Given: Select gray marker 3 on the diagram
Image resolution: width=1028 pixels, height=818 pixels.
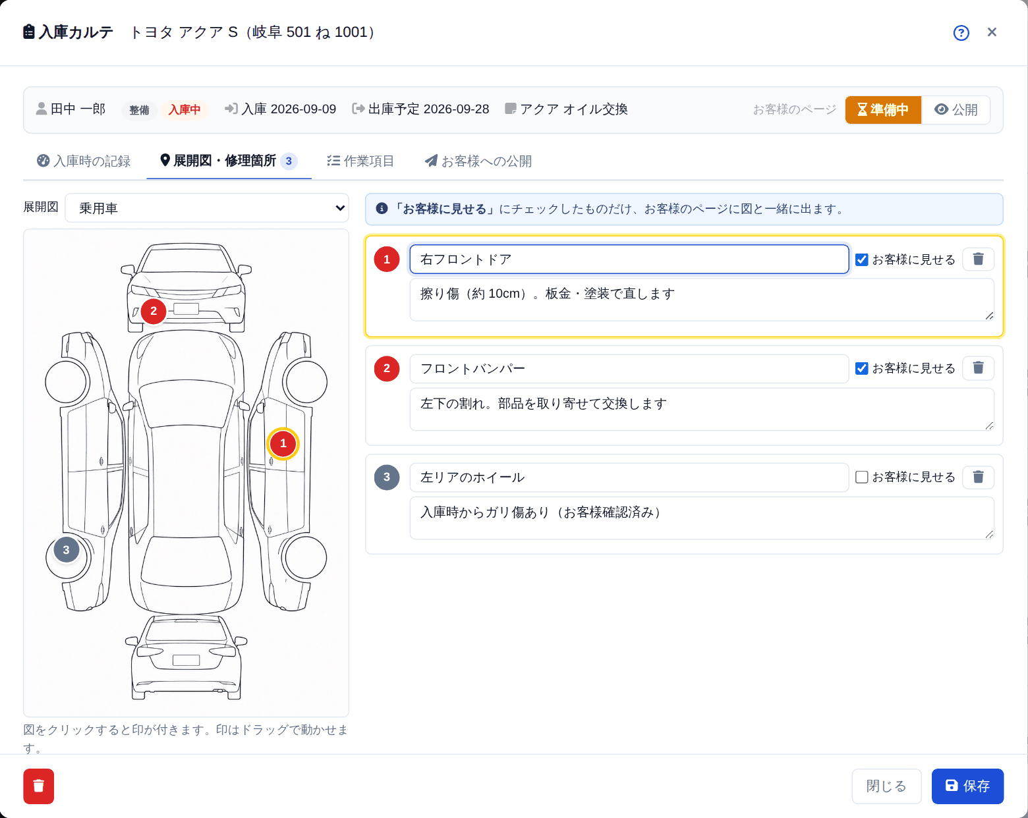Looking at the screenshot, I should pos(66,550).
